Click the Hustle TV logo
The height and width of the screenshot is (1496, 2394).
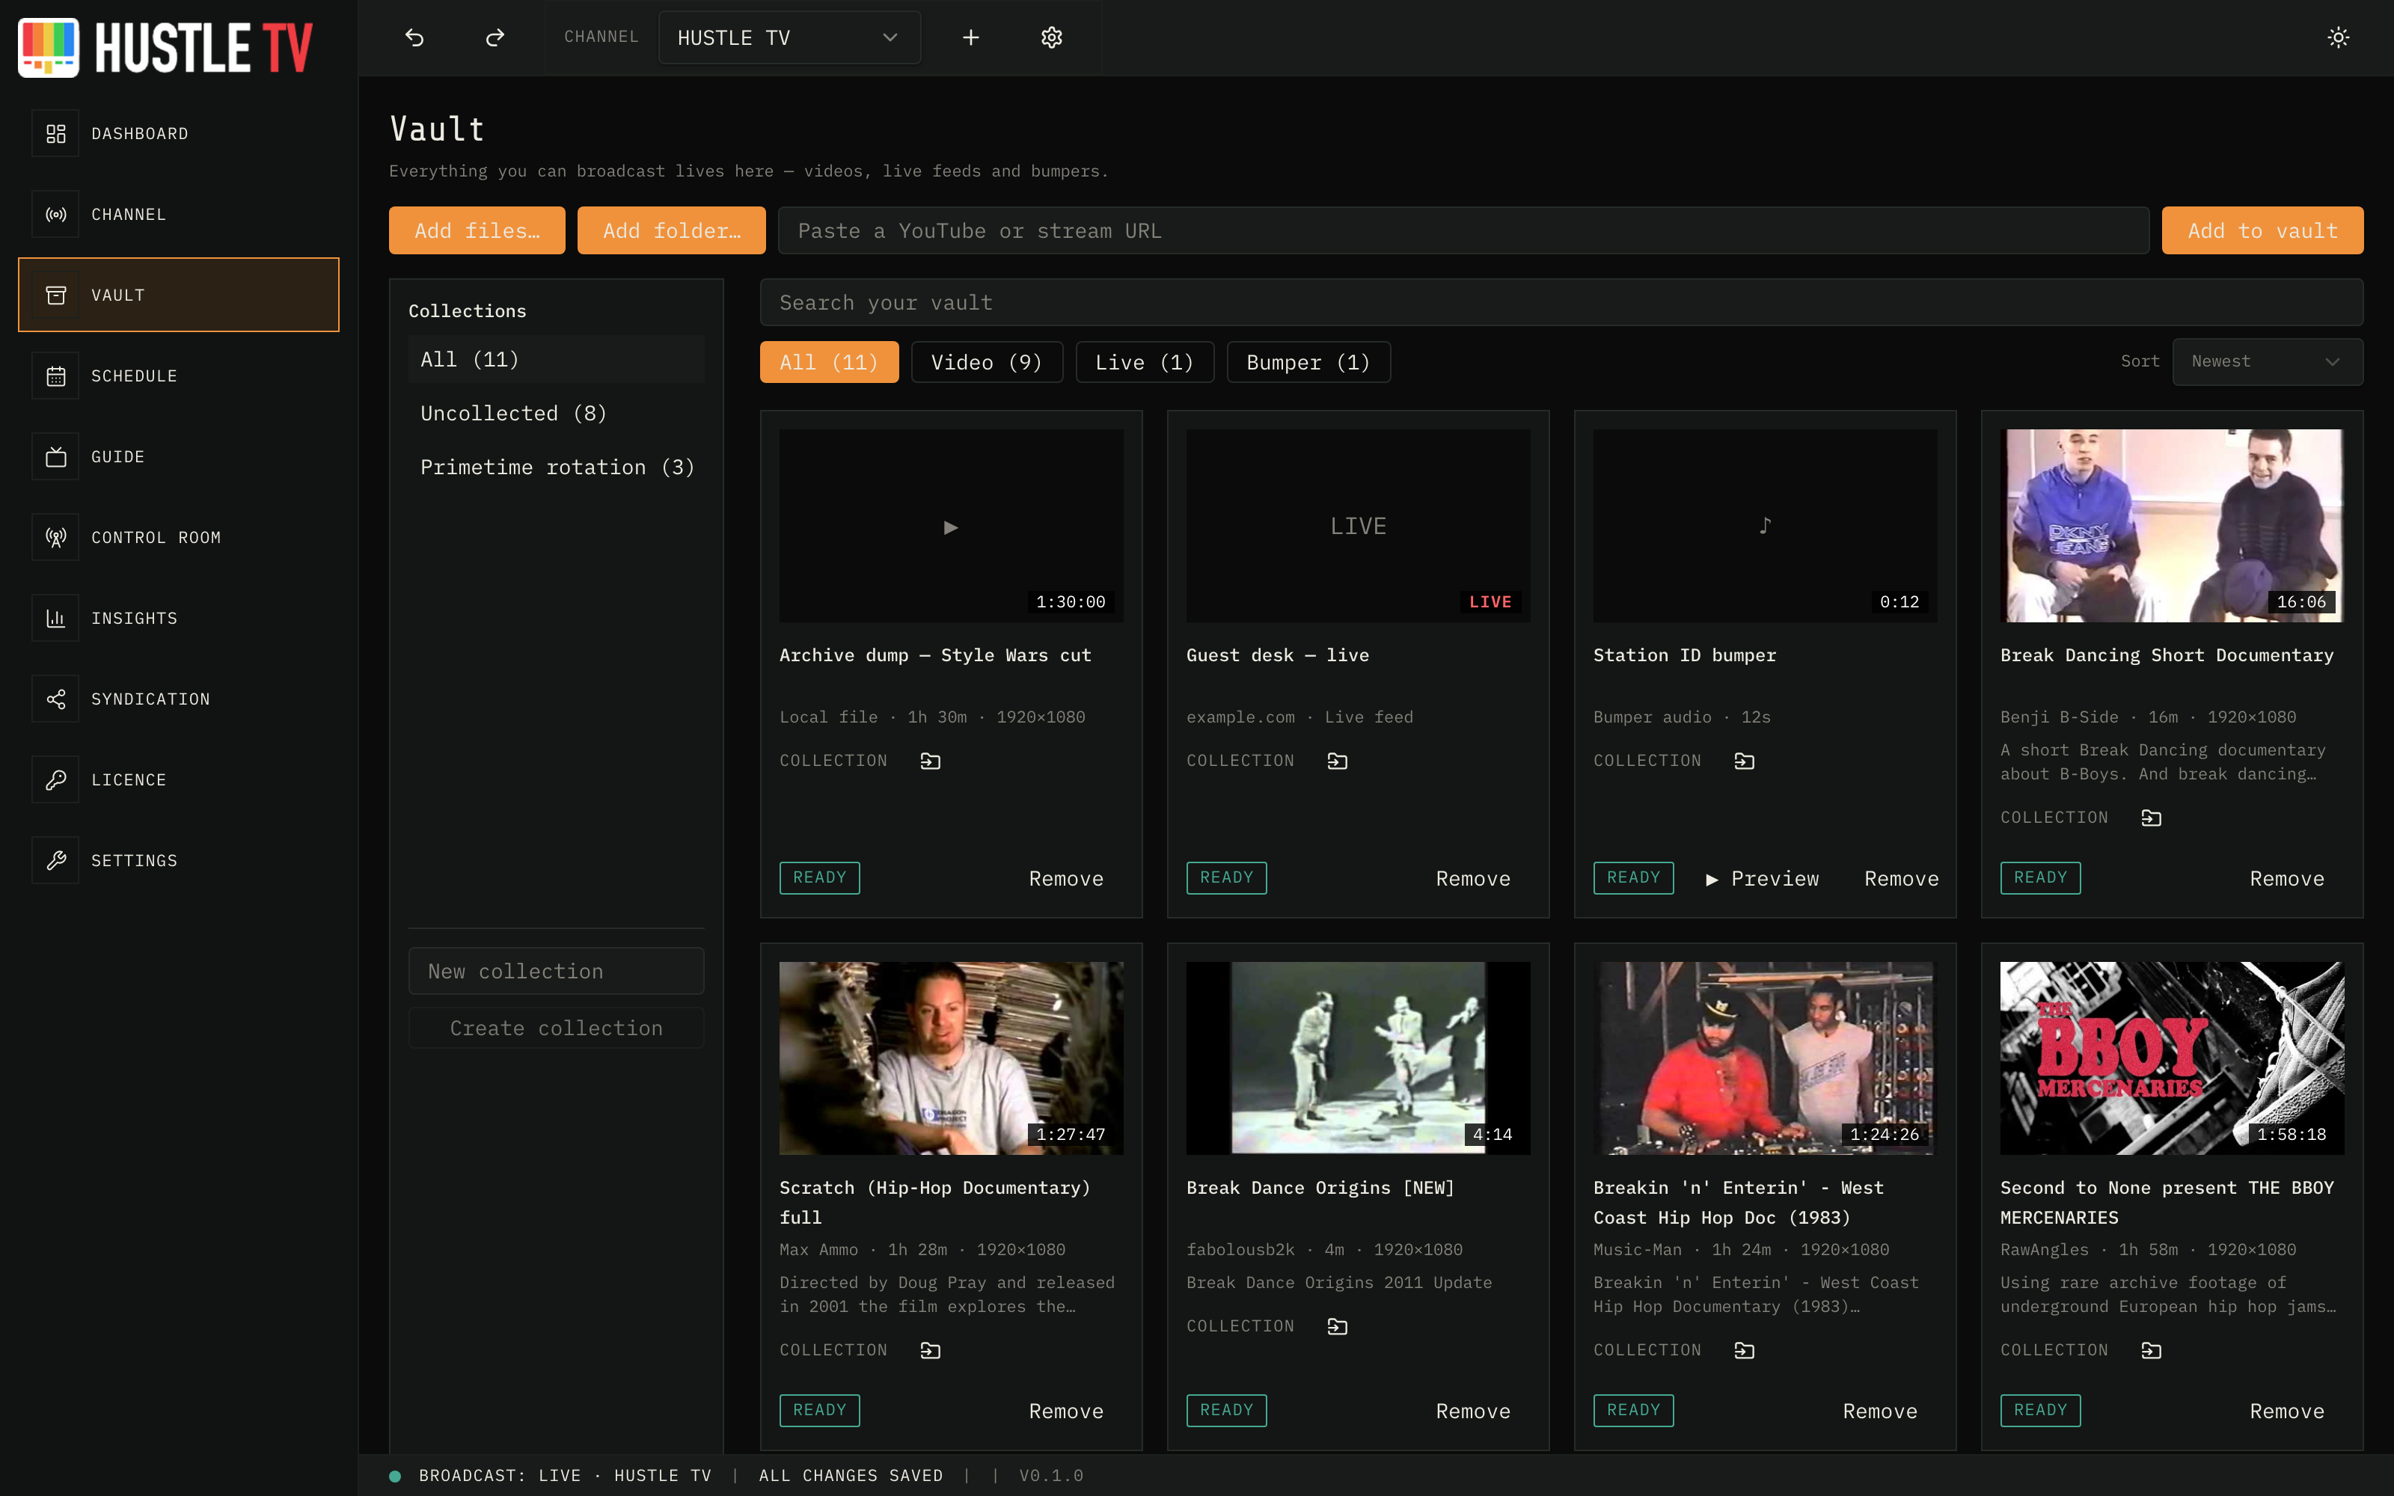point(166,47)
